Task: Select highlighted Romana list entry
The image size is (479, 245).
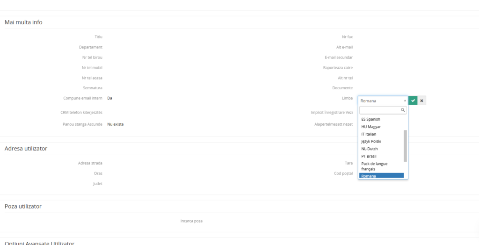Action: [x=382, y=176]
